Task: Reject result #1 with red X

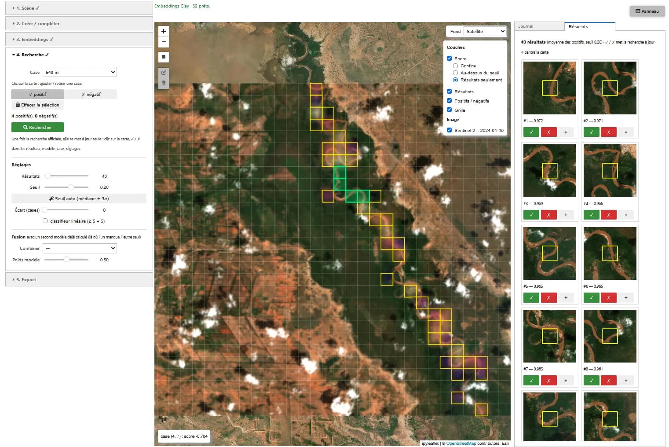Action: click(x=548, y=132)
